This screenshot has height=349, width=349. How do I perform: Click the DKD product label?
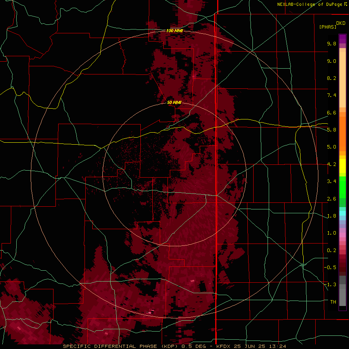click(341, 23)
